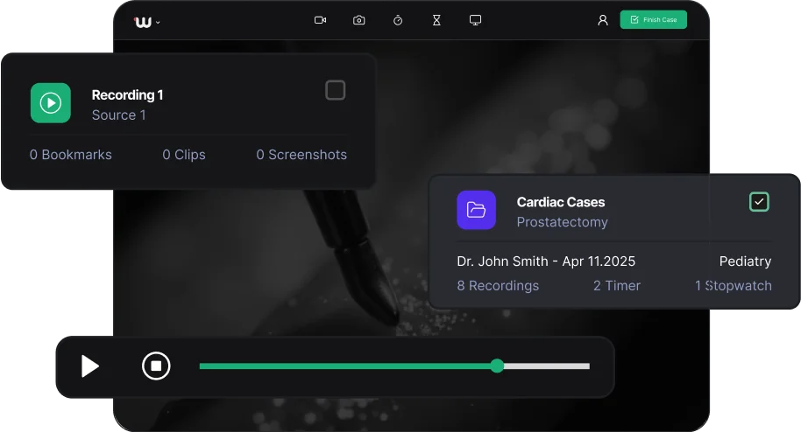Viewport: 801px width, 432px height.
Task: Click the gray unplayed part of progress bar
Action: click(x=547, y=366)
